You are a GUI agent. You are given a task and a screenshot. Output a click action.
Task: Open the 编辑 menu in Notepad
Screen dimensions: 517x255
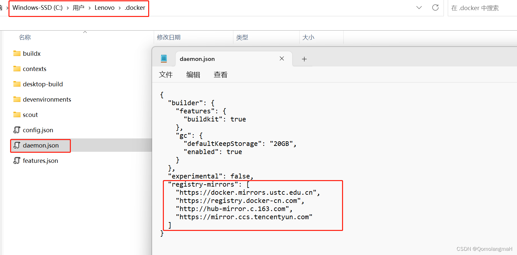click(193, 75)
